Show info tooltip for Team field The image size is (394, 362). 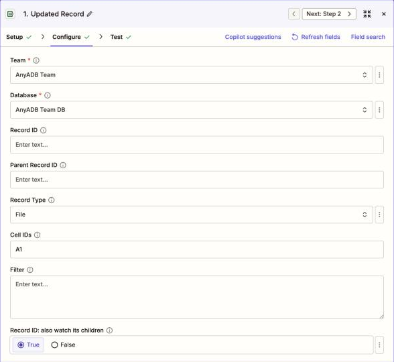[x=36, y=60]
